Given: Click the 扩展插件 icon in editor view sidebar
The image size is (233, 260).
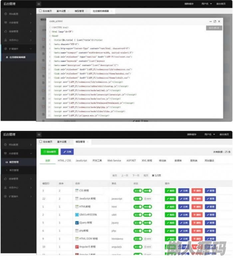Looking at the screenshot, I should click(x=6, y=49).
